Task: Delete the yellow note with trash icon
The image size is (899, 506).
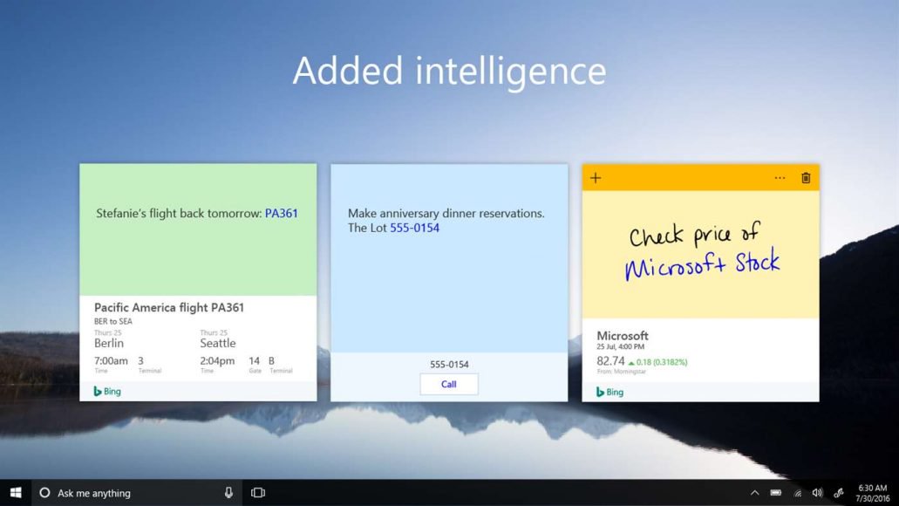Action: 806,178
